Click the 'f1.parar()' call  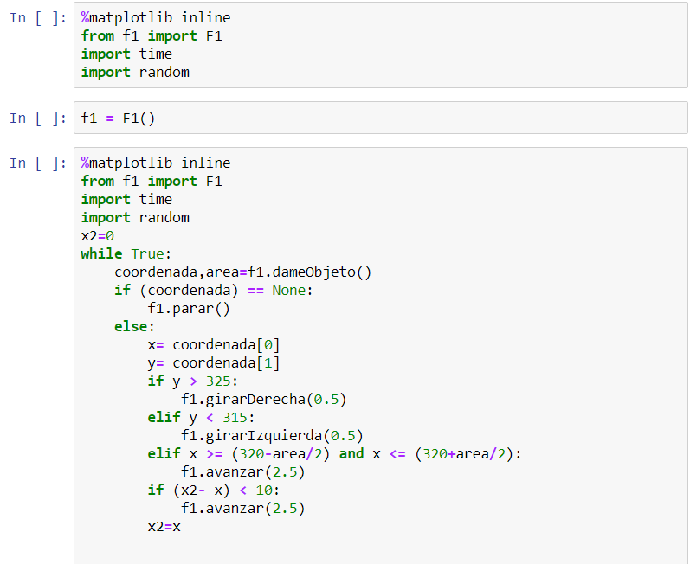pyautogui.click(x=189, y=308)
